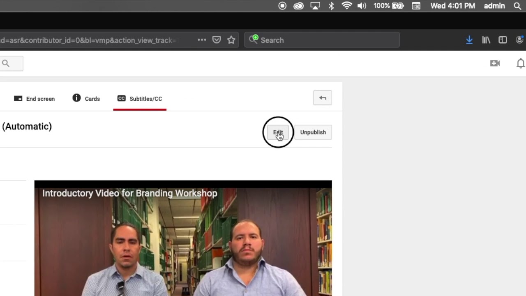Open Wi-Fi status menu
Viewport: 526px width, 296px height.
[x=347, y=6]
